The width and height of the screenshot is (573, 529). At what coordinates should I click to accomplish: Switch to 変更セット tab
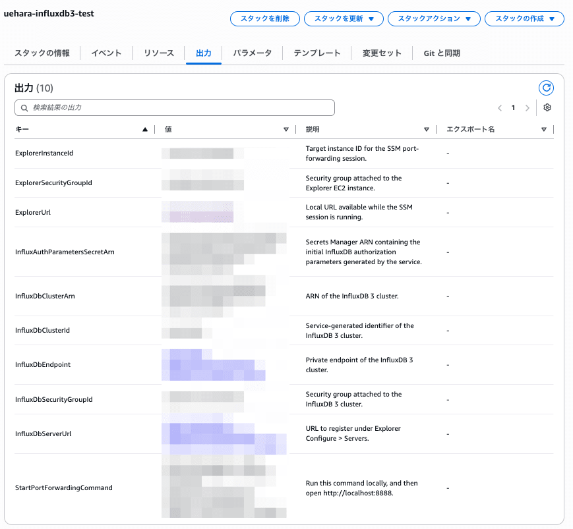[x=382, y=53]
